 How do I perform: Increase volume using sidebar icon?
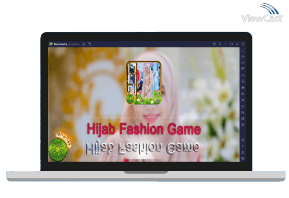click(243, 56)
